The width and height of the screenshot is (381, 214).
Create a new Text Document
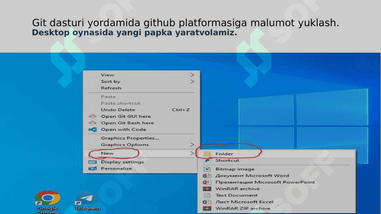click(x=277, y=195)
